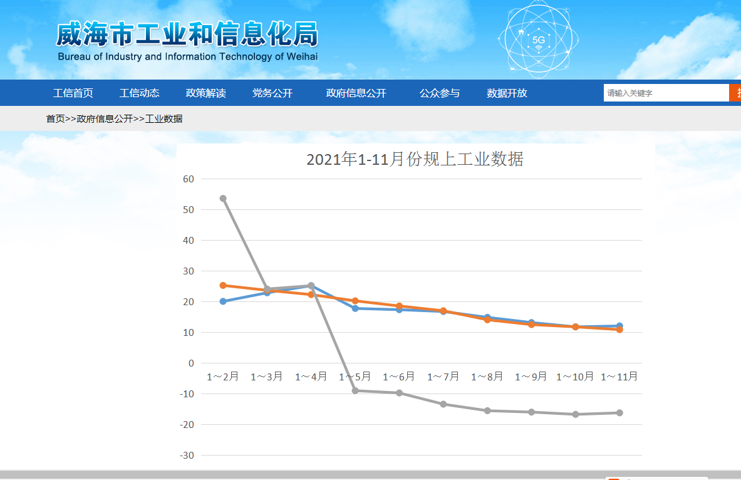Follow the 首页 breadcrumb link
Viewport: 741px width, 480px height.
click(x=55, y=118)
